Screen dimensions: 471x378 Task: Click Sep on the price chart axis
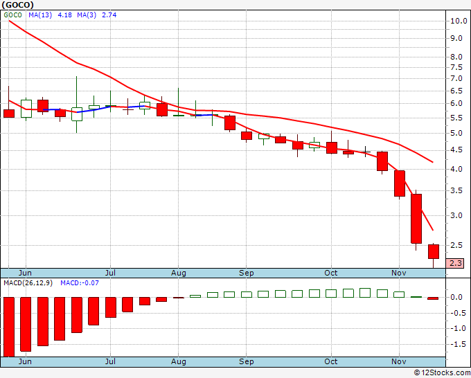tap(247, 273)
